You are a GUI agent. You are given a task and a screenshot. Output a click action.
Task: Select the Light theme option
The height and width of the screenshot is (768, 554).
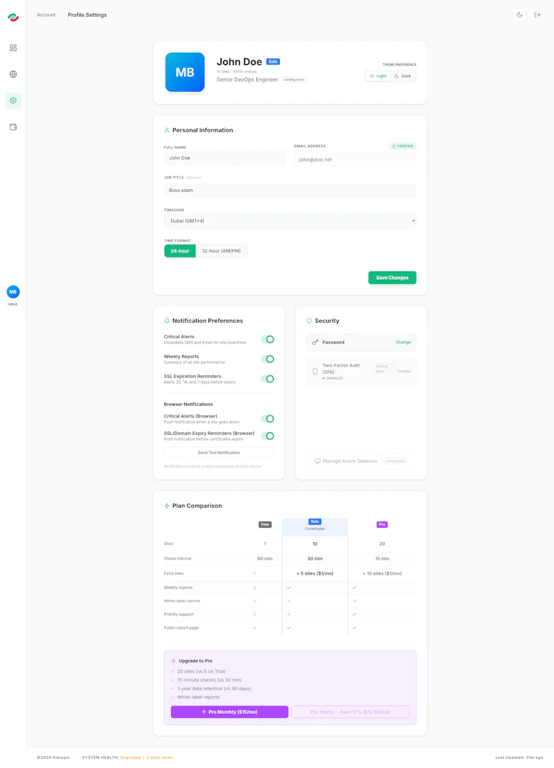[378, 76]
